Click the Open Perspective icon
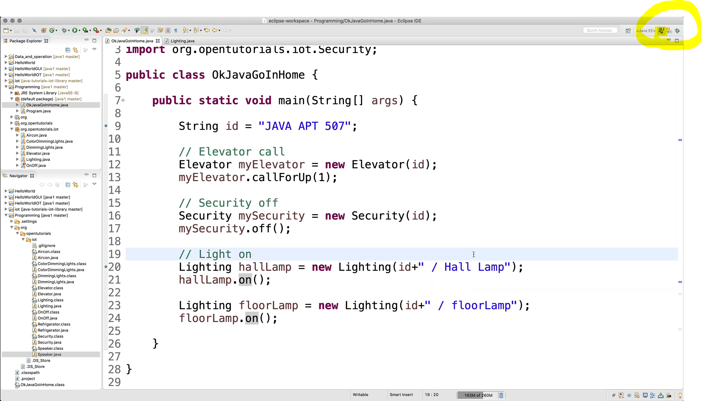 [628, 31]
